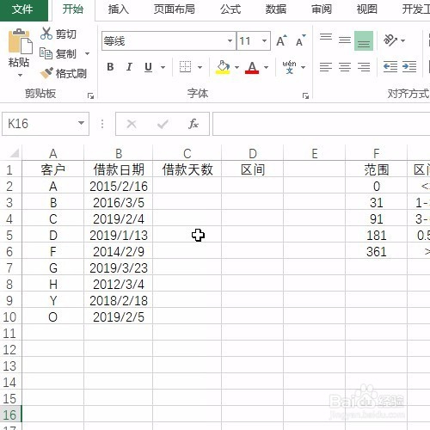The height and width of the screenshot is (430, 430).
Task: Expand font color dropdown arrow
Action: coord(266,67)
